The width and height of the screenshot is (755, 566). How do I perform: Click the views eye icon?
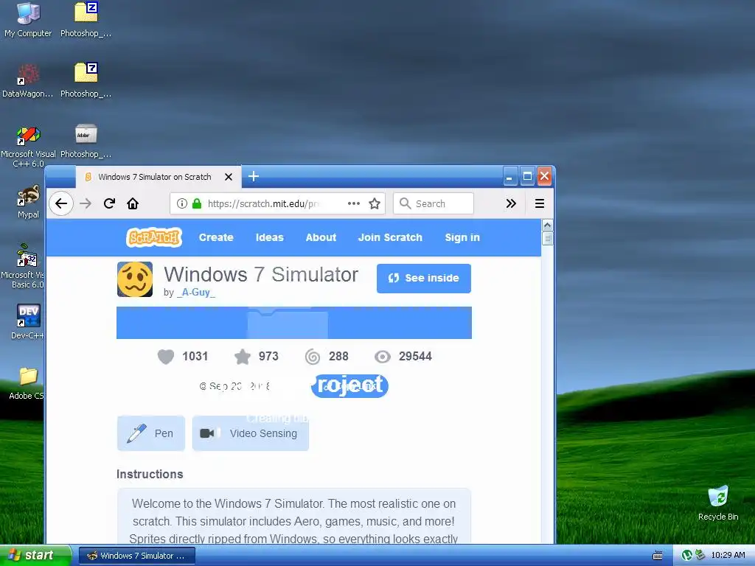(x=383, y=357)
